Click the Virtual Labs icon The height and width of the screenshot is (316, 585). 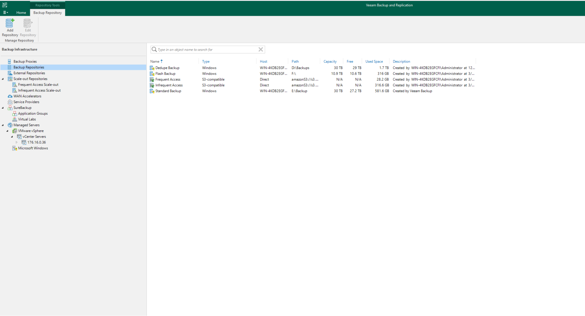point(14,119)
